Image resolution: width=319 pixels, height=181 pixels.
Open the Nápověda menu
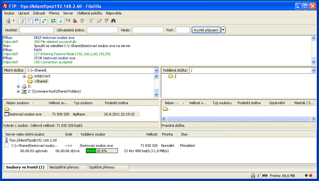click(x=113, y=13)
